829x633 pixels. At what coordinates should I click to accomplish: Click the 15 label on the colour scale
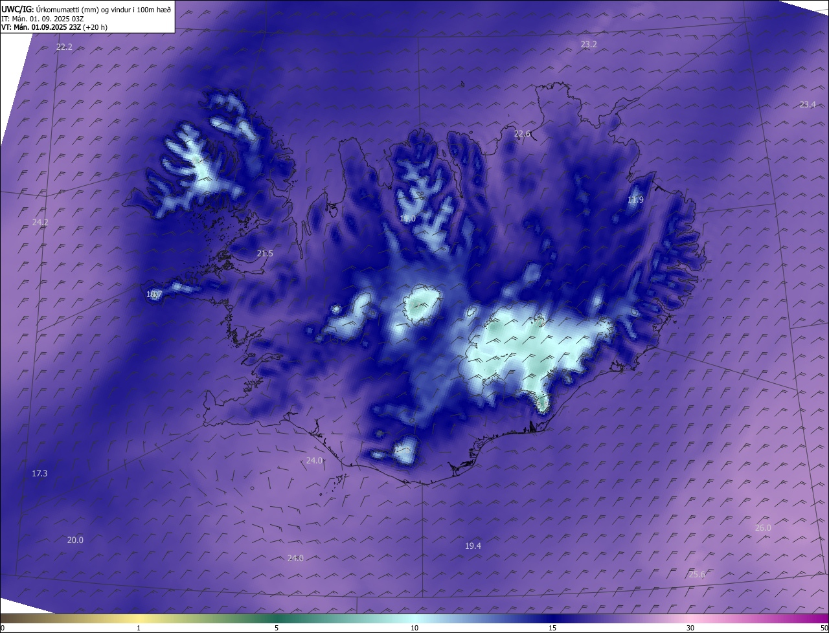(552, 628)
